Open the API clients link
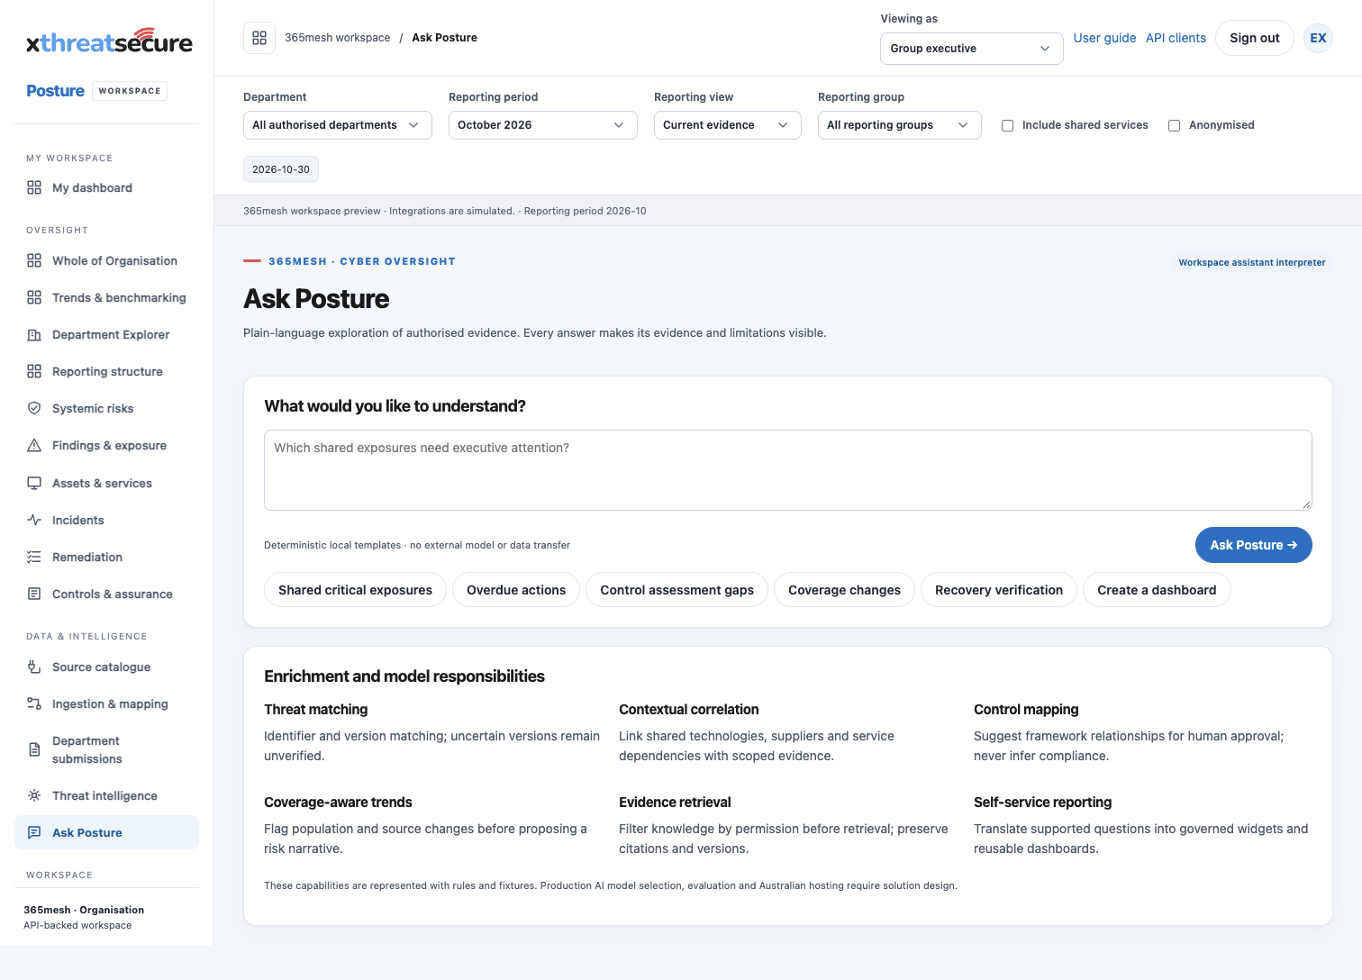The height and width of the screenshot is (980, 1362). point(1176,38)
